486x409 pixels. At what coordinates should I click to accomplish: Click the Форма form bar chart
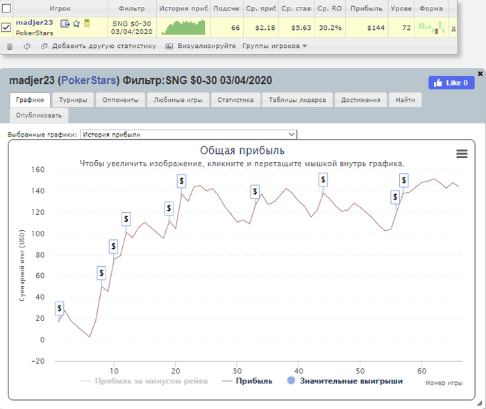(x=431, y=28)
